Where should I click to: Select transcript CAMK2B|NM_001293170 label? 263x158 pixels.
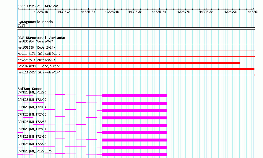35,151
